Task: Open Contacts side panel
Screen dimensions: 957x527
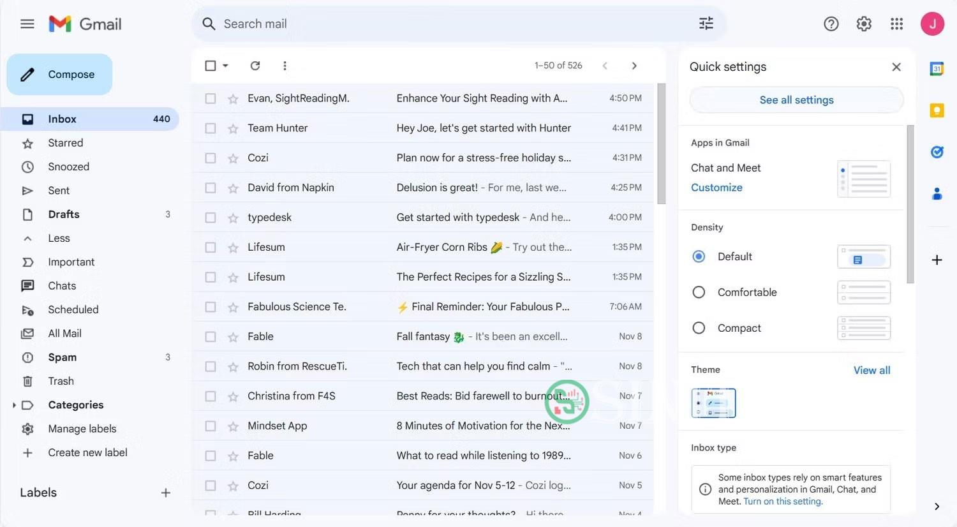Action: coord(937,193)
